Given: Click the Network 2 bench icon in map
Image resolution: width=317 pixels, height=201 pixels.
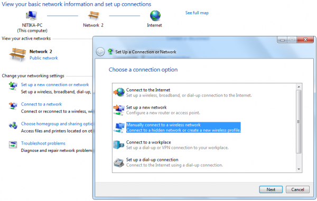Looking at the screenshot, I should tap(94, 15).
